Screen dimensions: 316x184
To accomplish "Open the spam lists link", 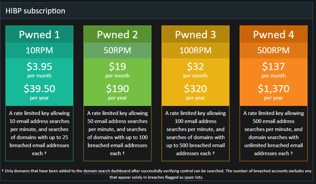I will click(x=193, y=177).
